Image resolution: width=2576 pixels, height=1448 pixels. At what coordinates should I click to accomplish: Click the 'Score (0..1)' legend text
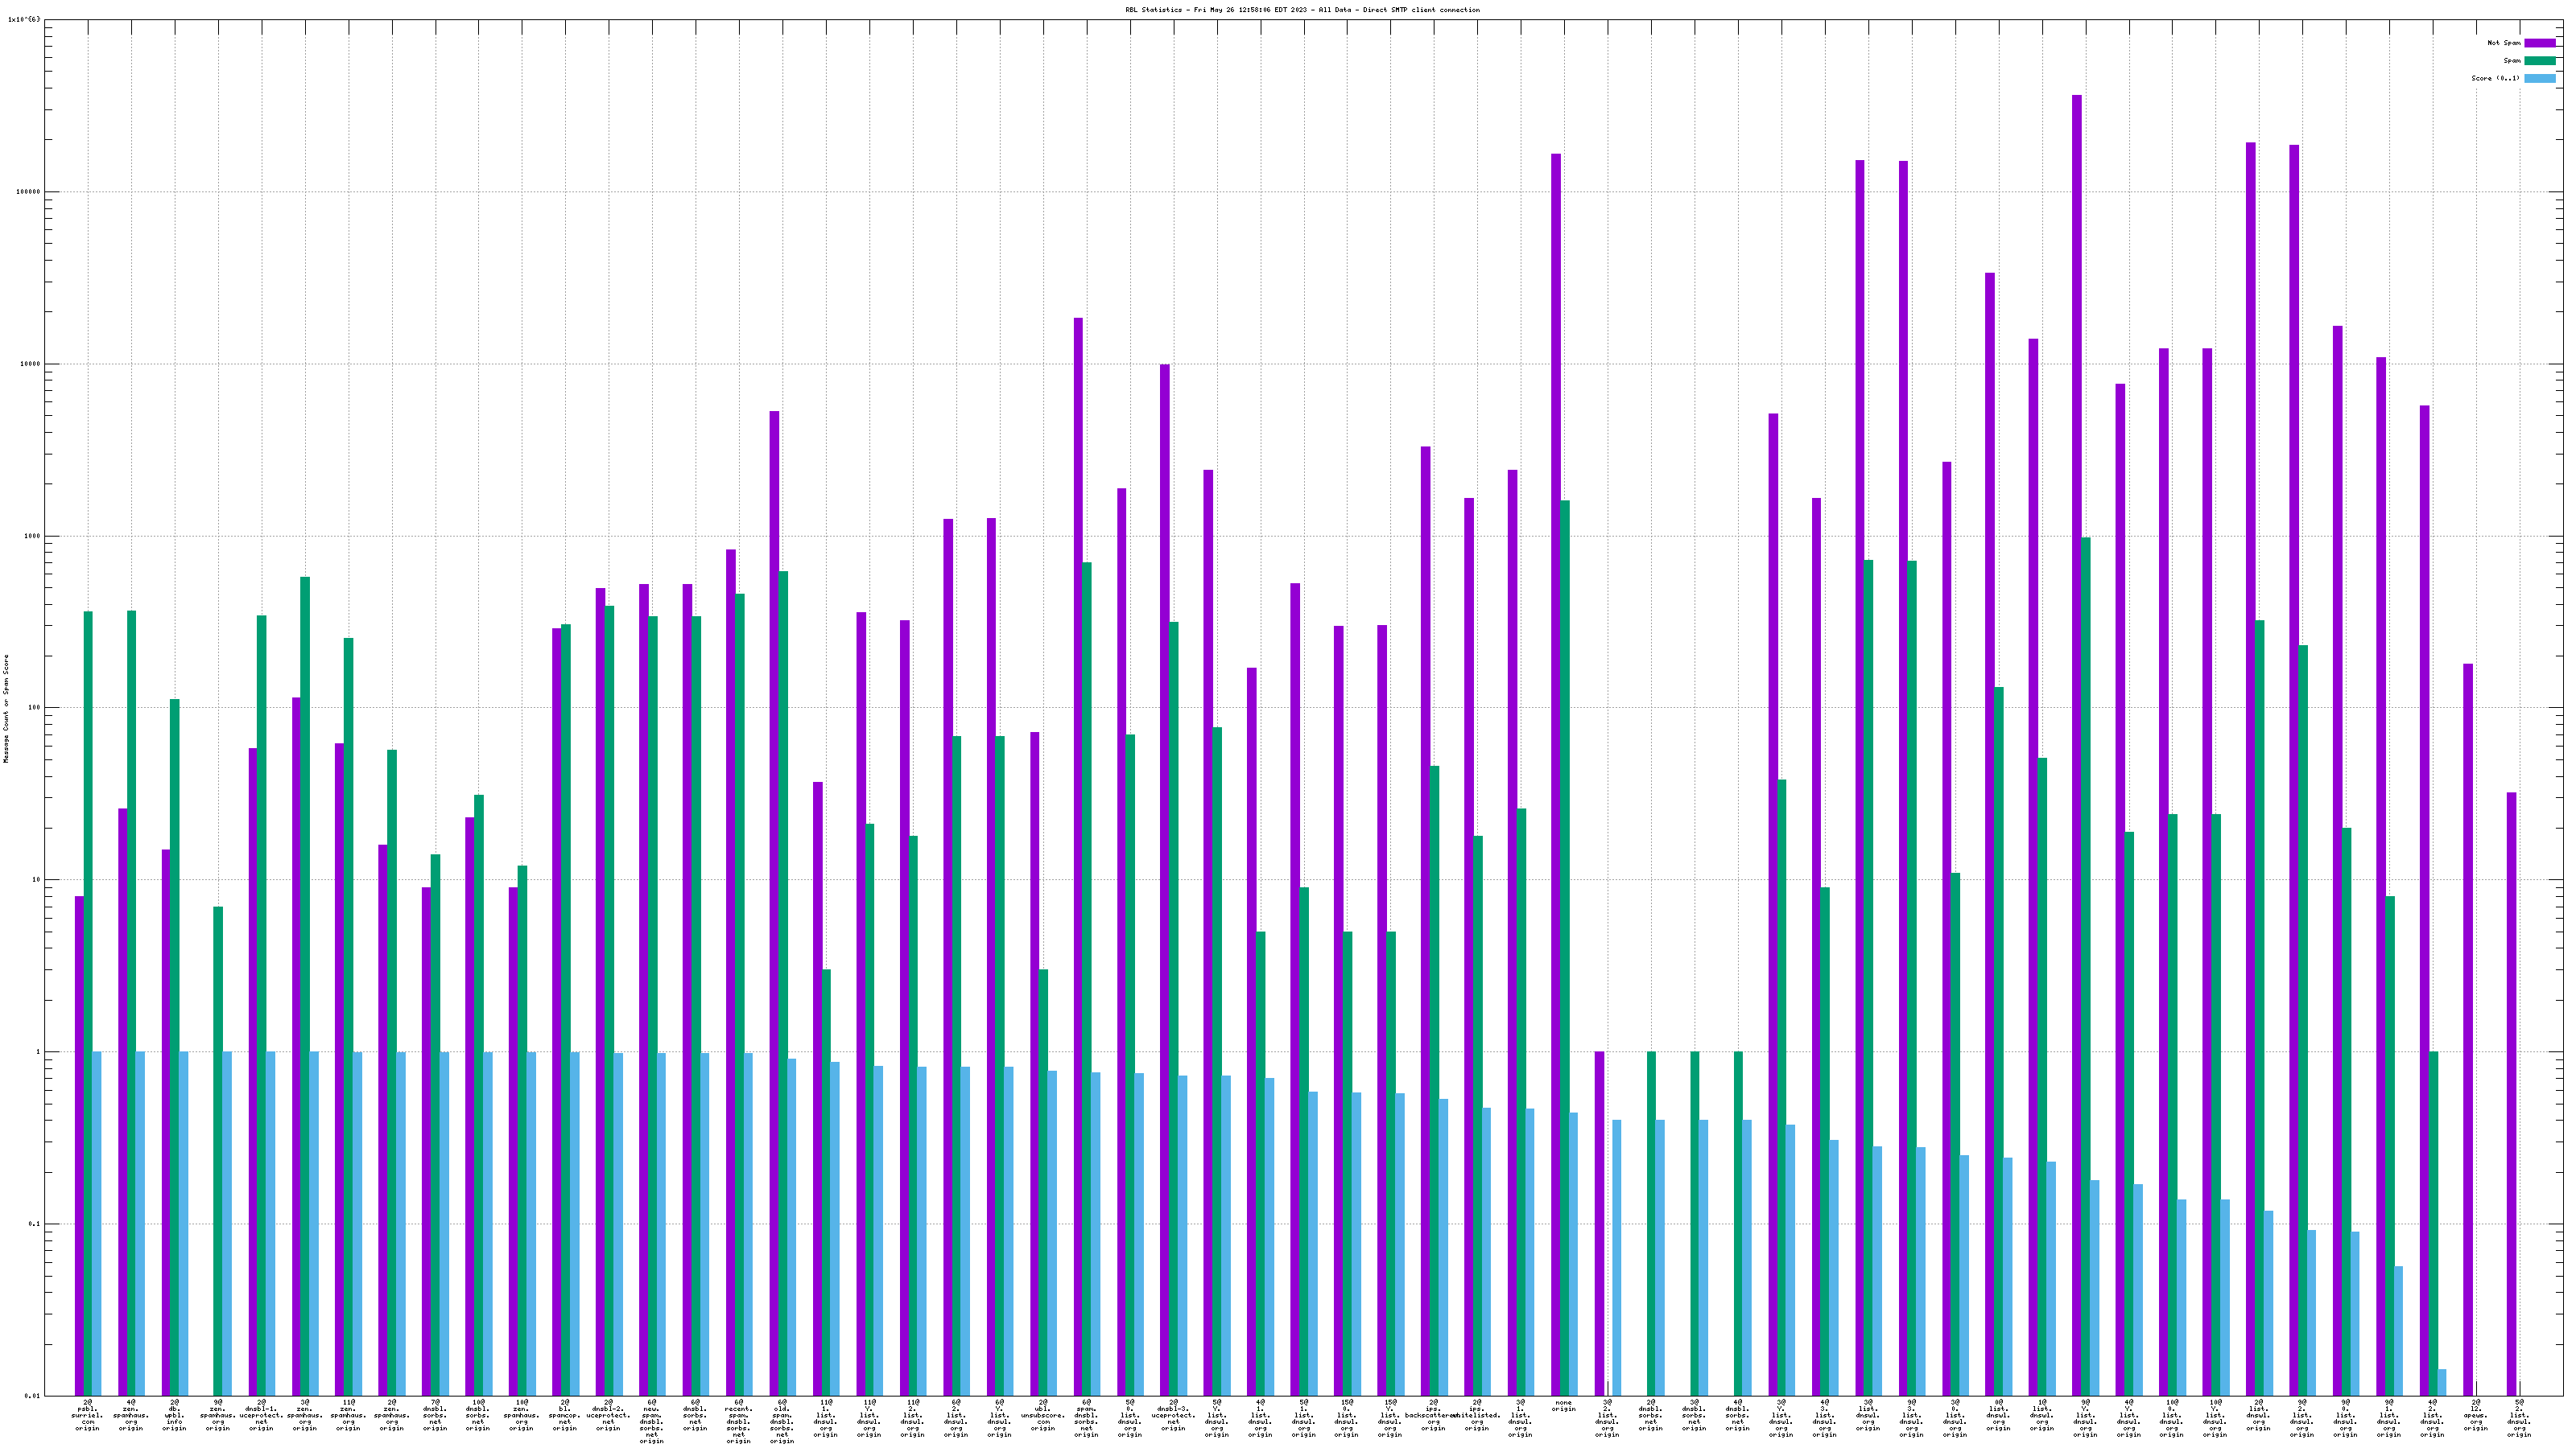tap(2495, 78)
